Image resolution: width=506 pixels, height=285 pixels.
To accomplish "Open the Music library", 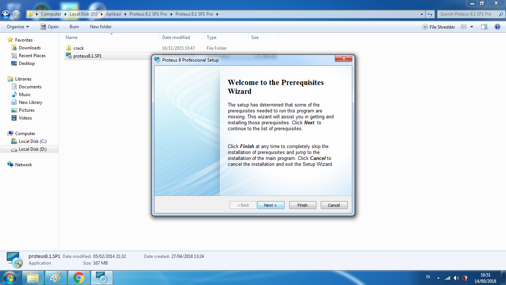I will pos(24,95).
